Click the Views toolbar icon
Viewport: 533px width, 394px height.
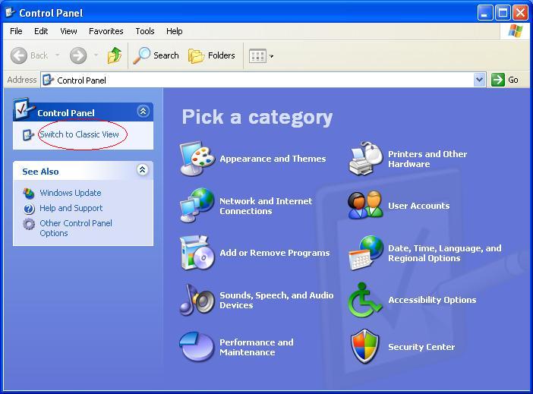(x=257, y=56)
